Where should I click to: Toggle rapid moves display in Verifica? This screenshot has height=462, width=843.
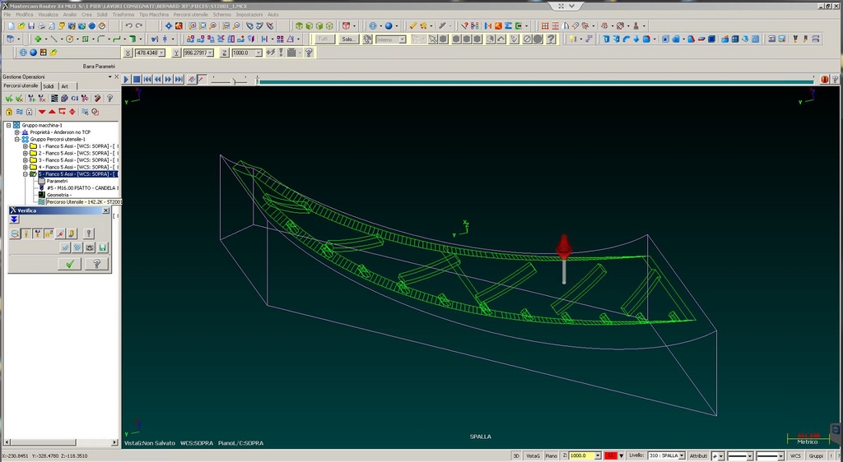49,233
